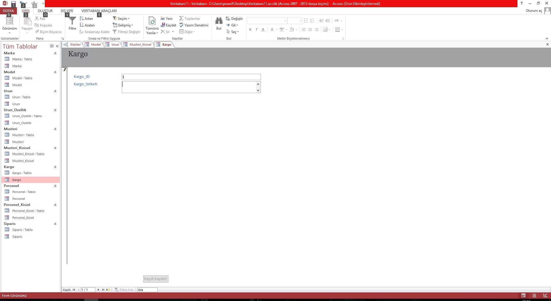Open the Seçim filter dropdown
The image size is (551, 301).
point(121,19)
